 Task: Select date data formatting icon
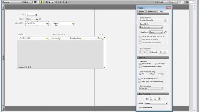point(151,99)
